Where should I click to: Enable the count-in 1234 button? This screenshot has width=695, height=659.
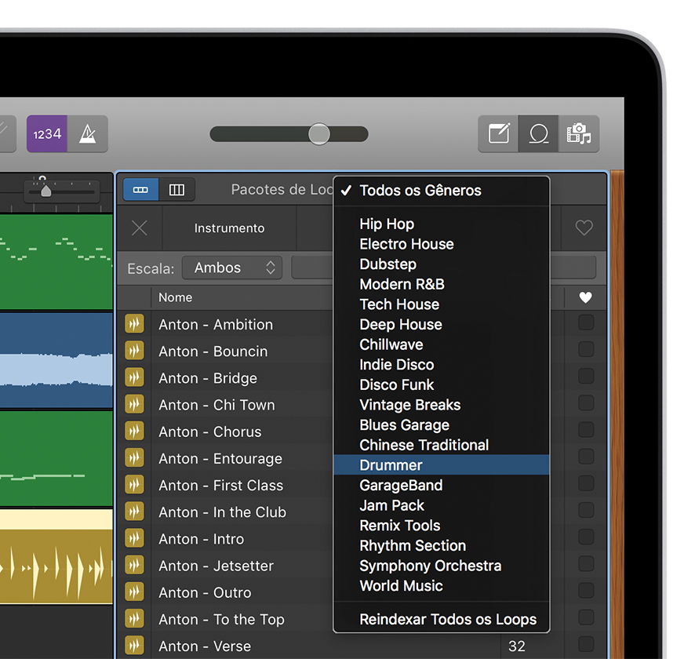pyautogui.click(x=47, y=134)
